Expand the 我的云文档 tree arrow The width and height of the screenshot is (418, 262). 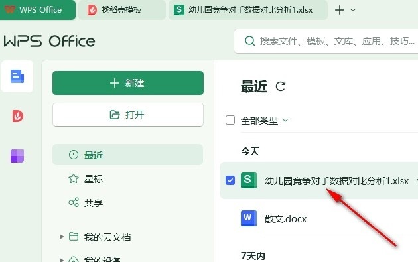coord(62,237)
